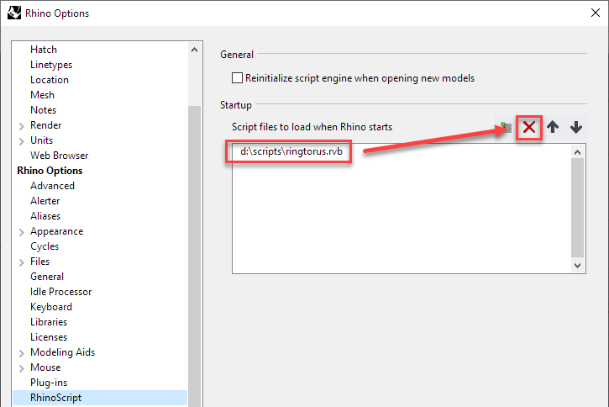609x407 pixels.
Task: Select the Mesh options page
Action: [42, 95]
